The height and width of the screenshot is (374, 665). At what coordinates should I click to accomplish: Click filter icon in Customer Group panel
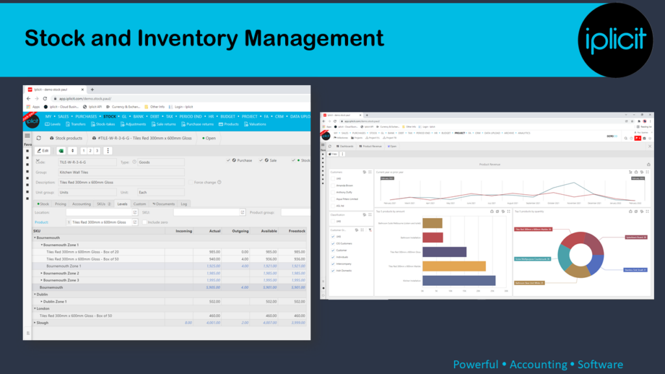coord(370,230)
